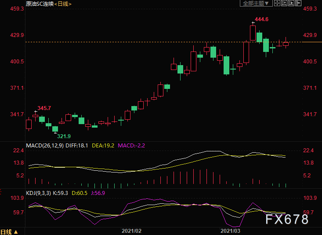Select the D:60.5 value text

pos(79,193)
